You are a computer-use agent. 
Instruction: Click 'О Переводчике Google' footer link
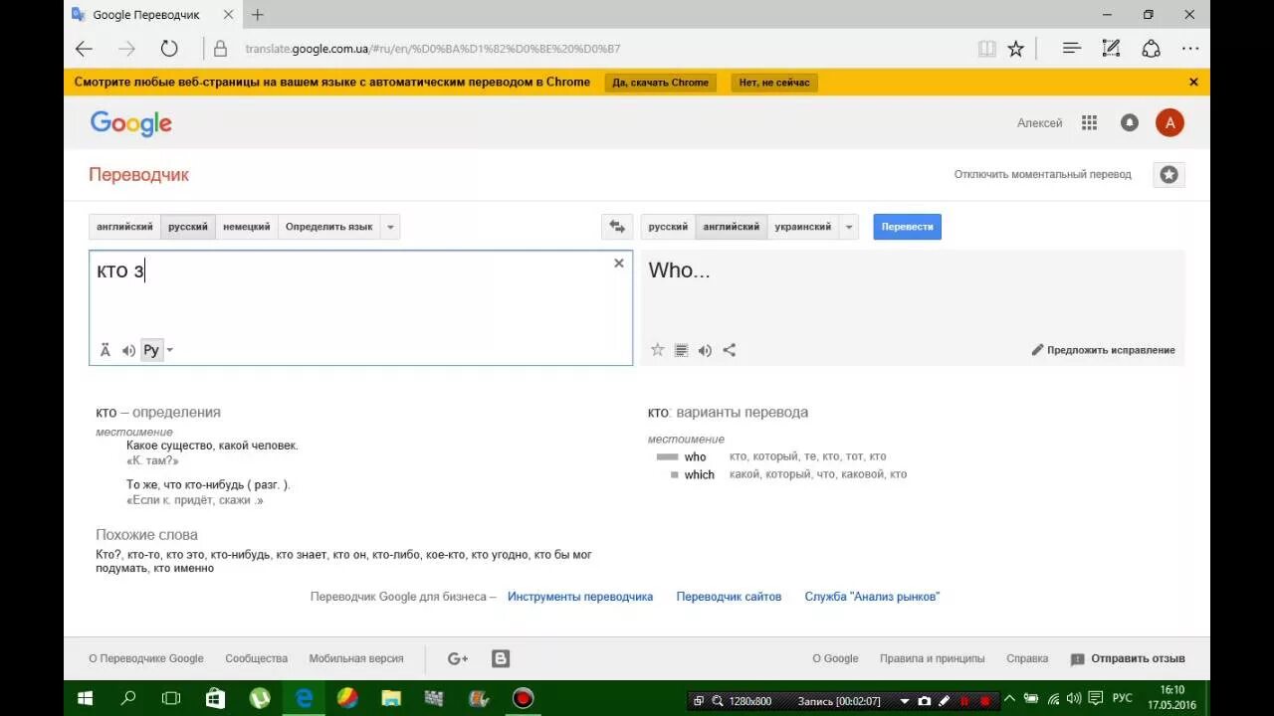pos(146,658)
